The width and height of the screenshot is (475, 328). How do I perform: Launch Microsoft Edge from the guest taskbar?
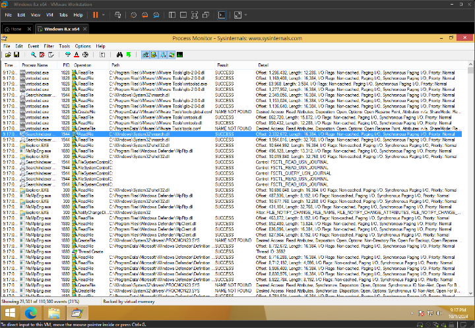31,313
